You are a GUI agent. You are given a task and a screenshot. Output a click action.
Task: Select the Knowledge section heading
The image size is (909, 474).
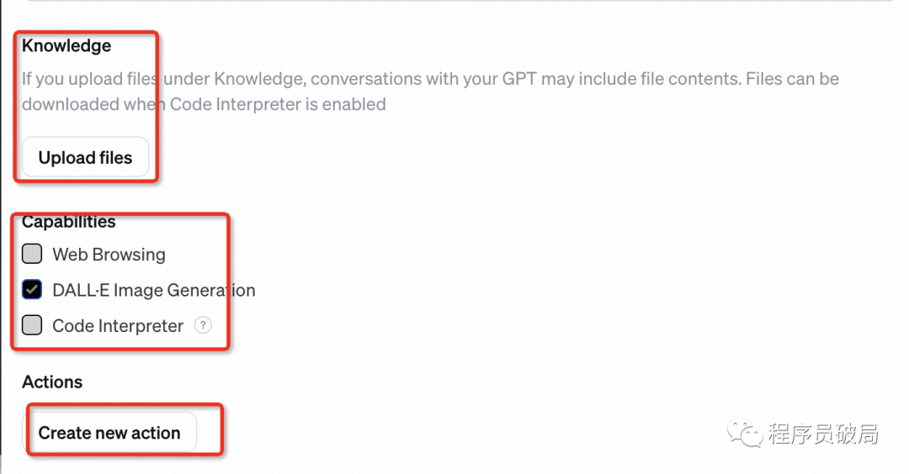66,46
